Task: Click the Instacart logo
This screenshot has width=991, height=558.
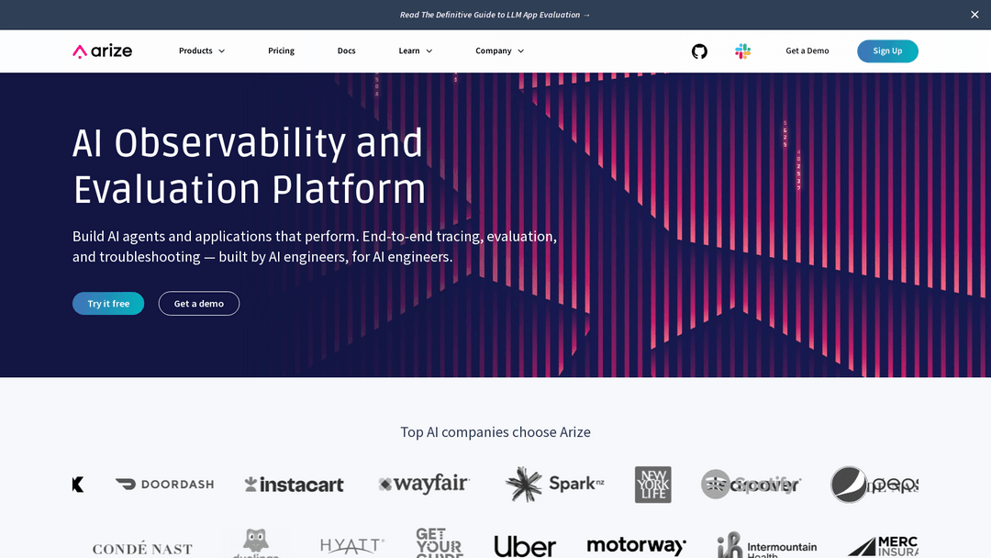Action: 294,485
